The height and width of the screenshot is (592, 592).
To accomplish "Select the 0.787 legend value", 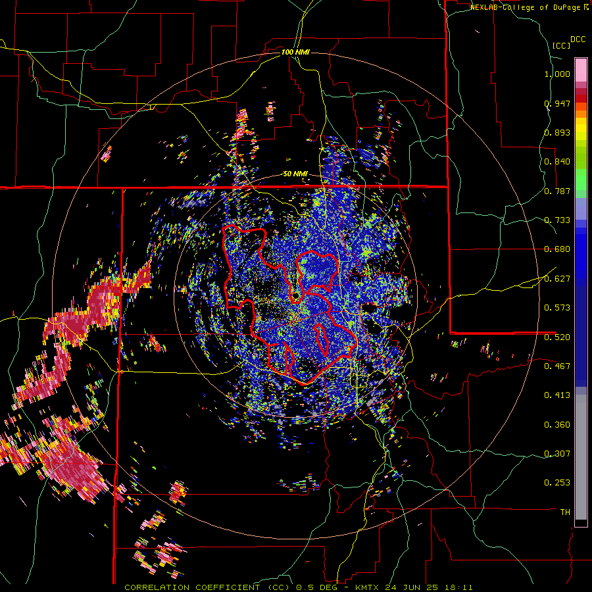I will [x=557, y=191].
